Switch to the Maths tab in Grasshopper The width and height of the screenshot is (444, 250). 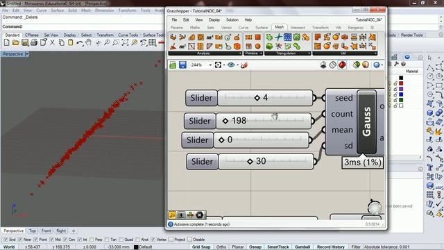coord(195,28)
